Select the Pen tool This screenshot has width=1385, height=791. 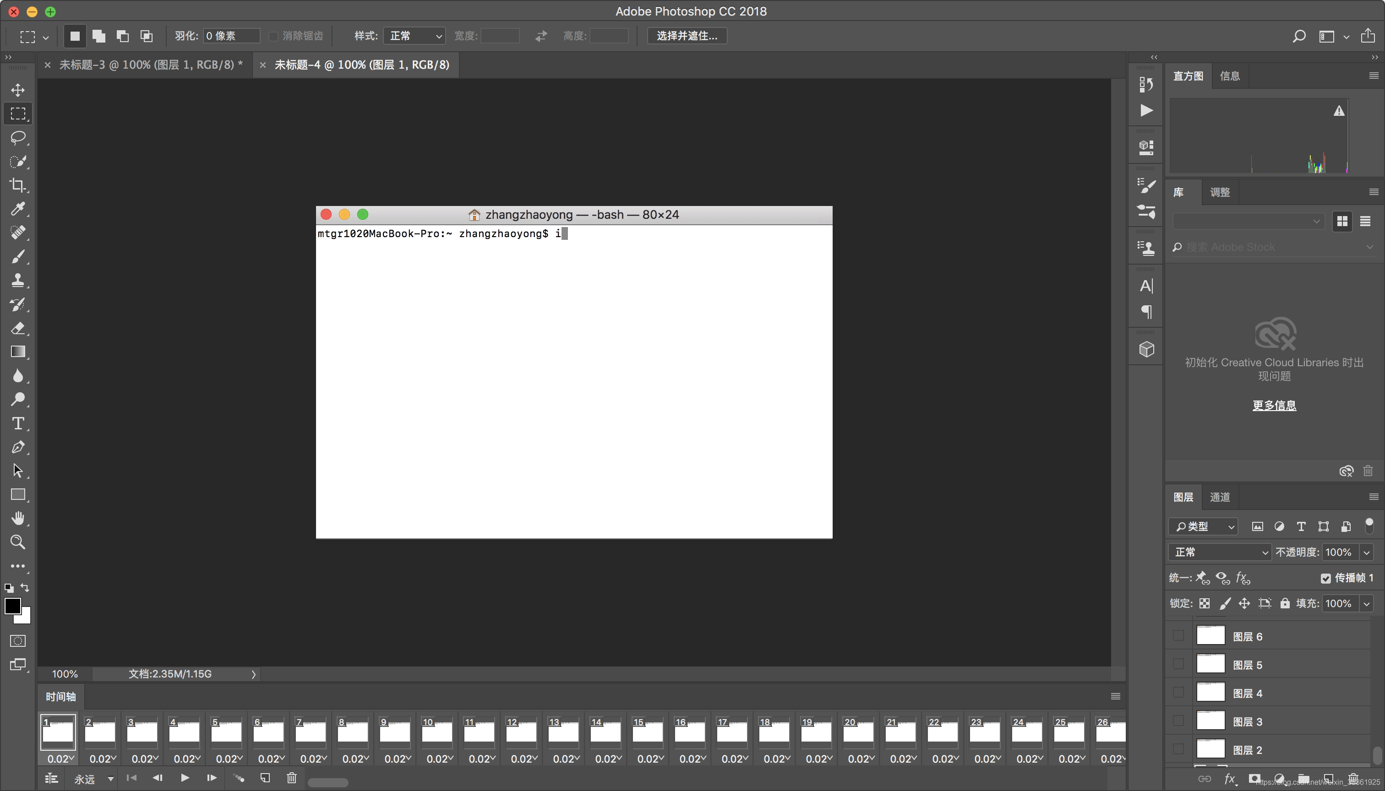(x=18, y=447)
